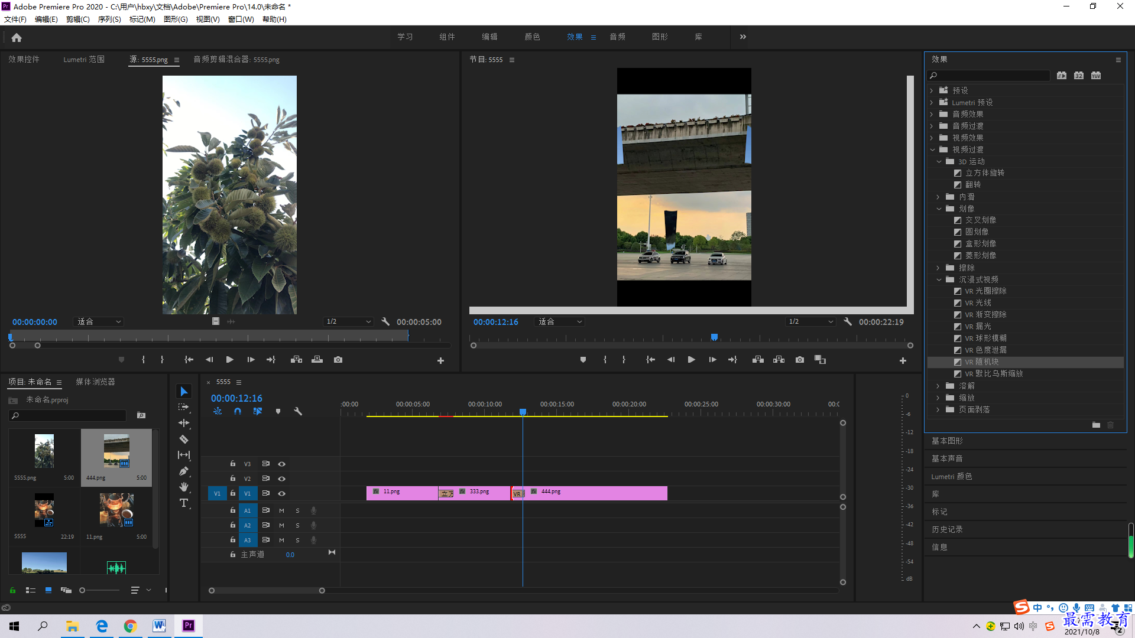Collapse the 视频过渡 folder
Viewport: 1135px width, 638px height.
point(932,149)
